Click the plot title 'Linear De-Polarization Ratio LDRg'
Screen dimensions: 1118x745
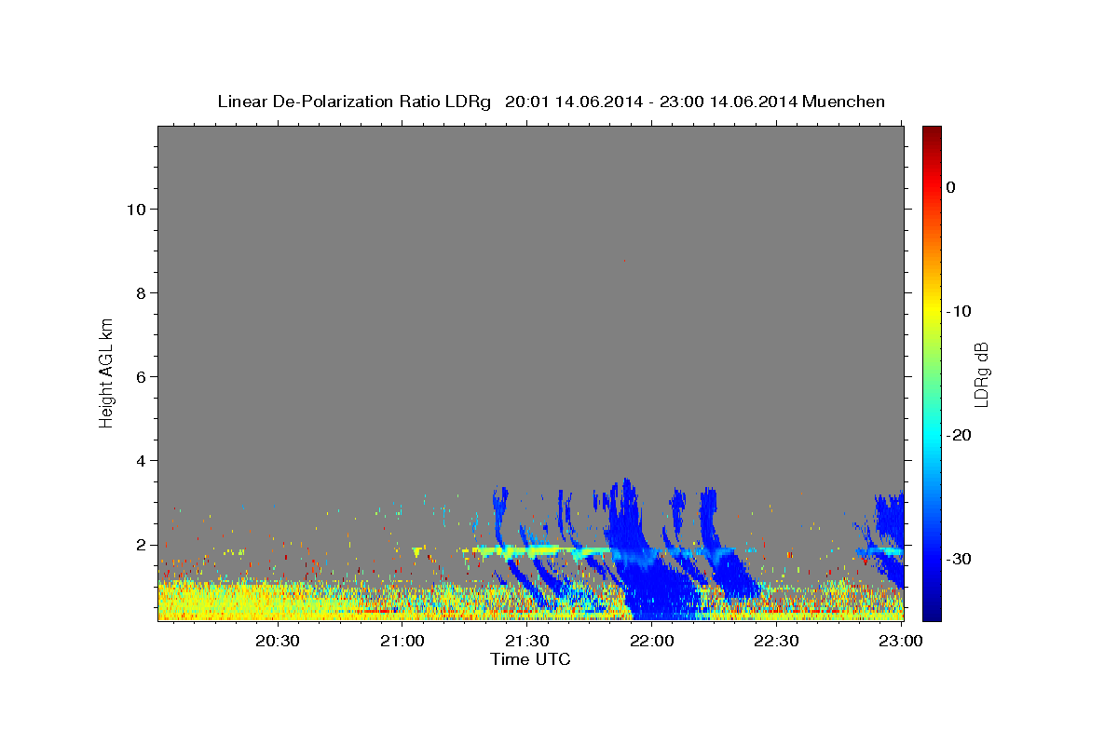click(354, 101)
